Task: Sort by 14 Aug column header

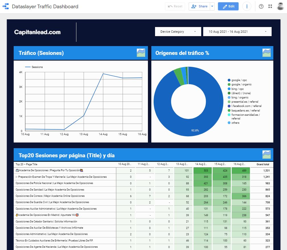Action: pos(201,164)
